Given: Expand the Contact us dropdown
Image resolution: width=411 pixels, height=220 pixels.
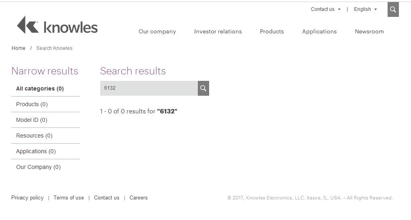Looking at the screenshot, I should click(325, 9).
